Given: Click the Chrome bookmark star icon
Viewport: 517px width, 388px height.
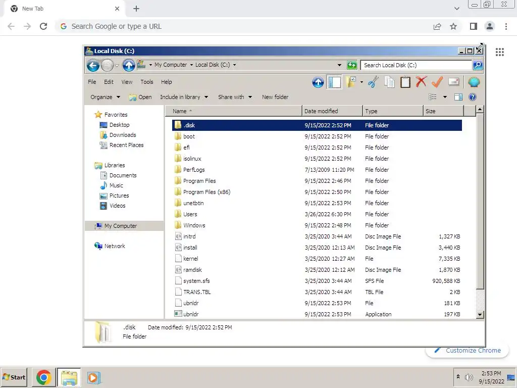Looking at the screenshot, I should [x=453, y=26].
